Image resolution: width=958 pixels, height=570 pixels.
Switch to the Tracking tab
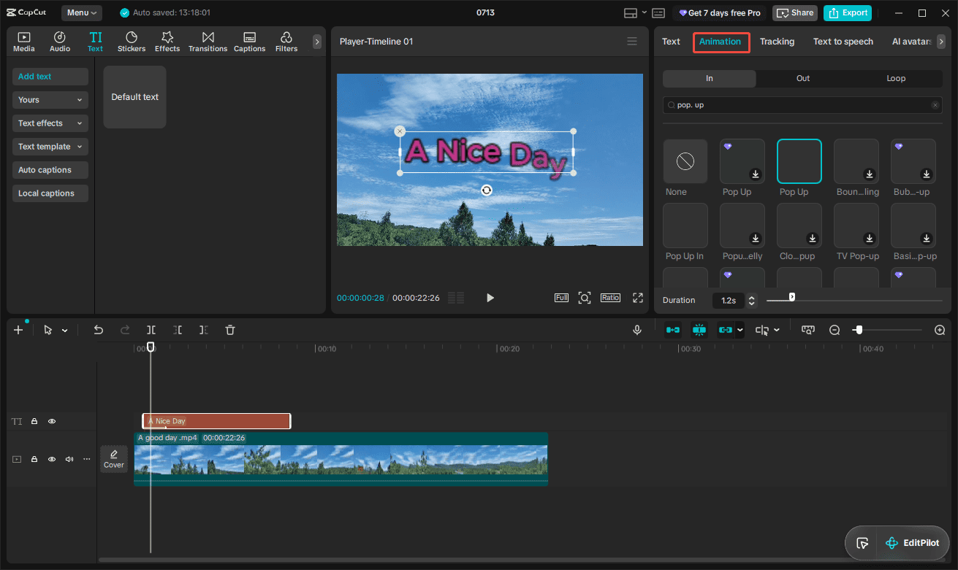click(x=777, y=42)
